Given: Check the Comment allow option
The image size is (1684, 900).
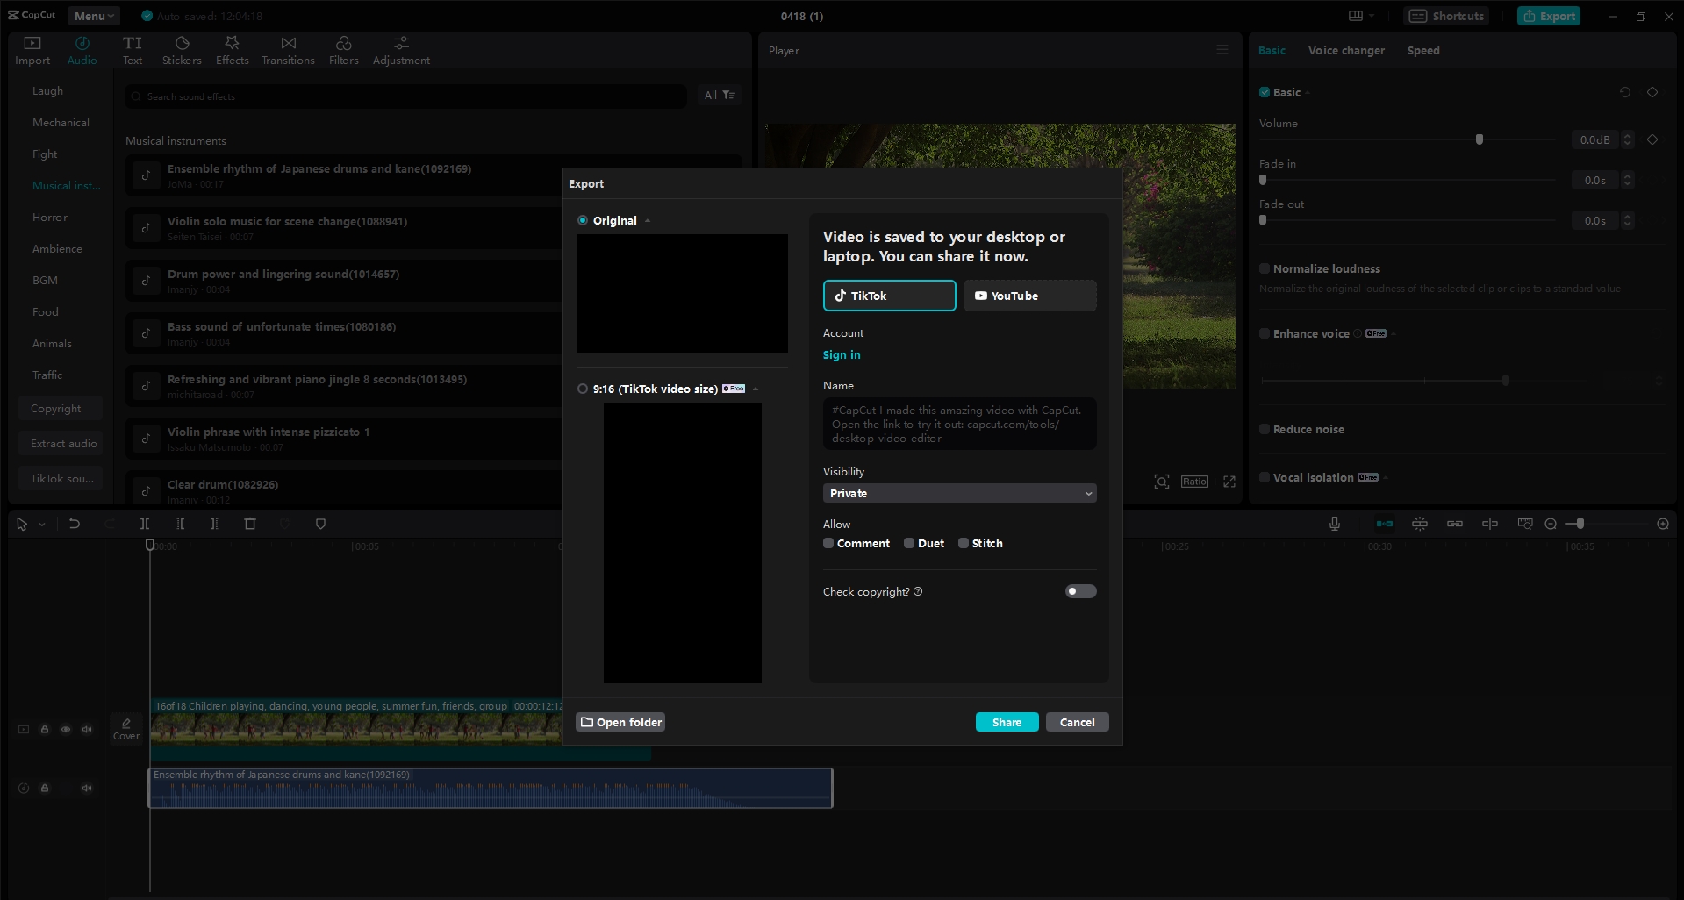Looking at the screenshot, I should pyautogui.click(x=828, y=543).
